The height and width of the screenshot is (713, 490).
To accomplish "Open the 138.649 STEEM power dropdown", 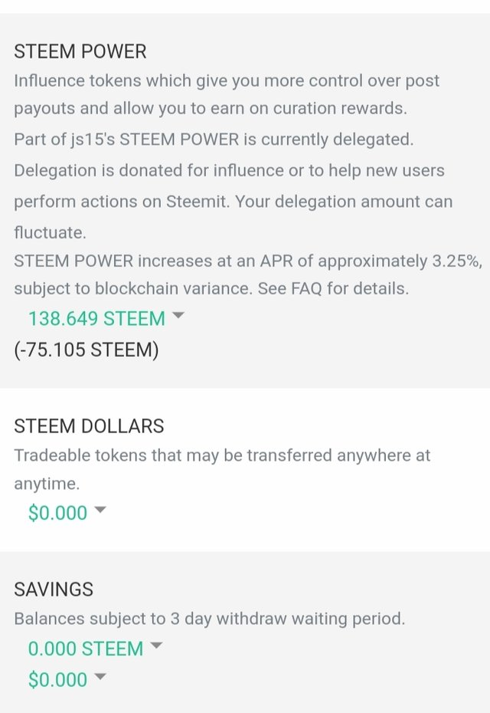I will pyautogui.click(x=96, y=318).
